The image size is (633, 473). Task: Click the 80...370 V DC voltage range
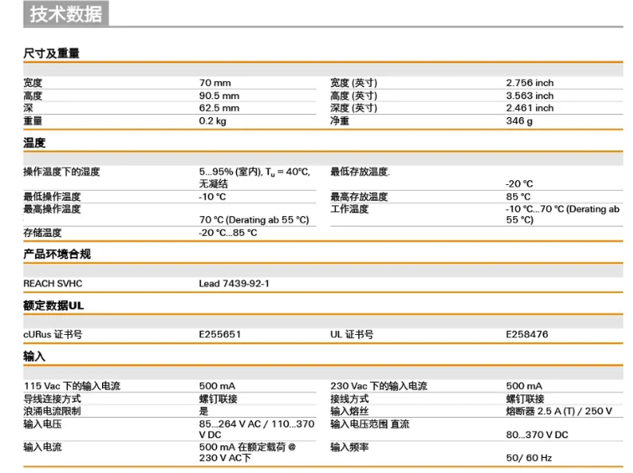[x=537, y=434]
